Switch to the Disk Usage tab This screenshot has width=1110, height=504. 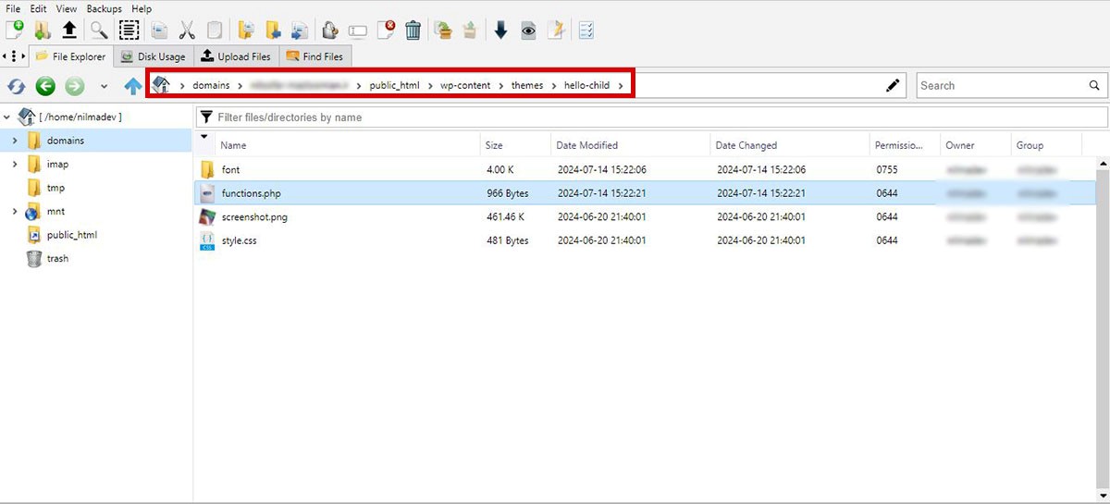[154, 56]
